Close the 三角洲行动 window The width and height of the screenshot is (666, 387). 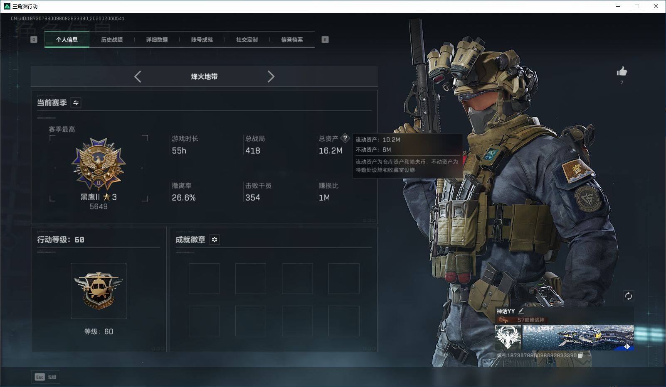656,6
